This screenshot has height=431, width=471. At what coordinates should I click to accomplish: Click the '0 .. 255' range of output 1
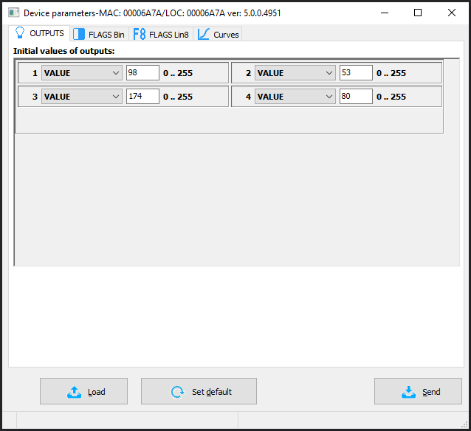coord(178,73)
